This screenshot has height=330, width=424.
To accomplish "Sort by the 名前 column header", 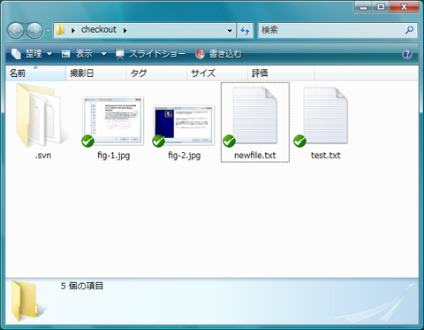I will point(35,73).
